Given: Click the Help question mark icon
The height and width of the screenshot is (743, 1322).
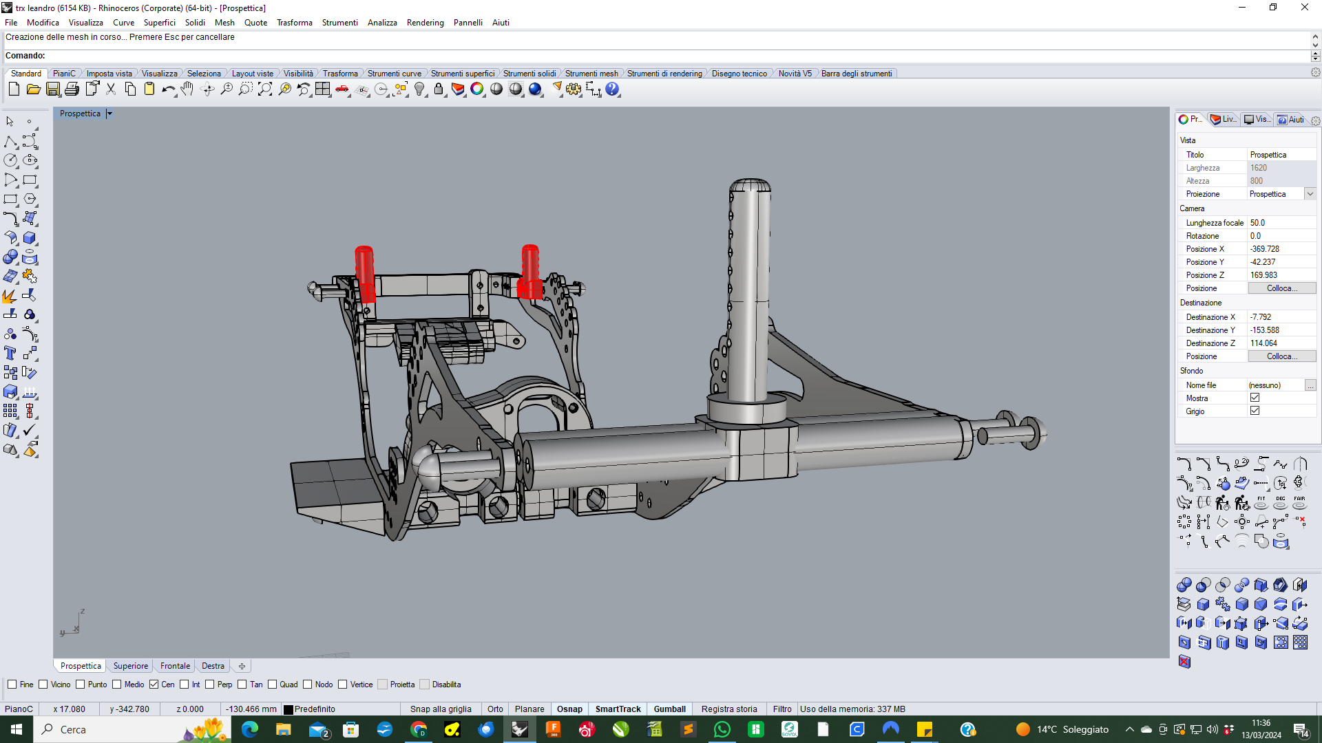Looking at the screenshot, I should tap(612, 89).
